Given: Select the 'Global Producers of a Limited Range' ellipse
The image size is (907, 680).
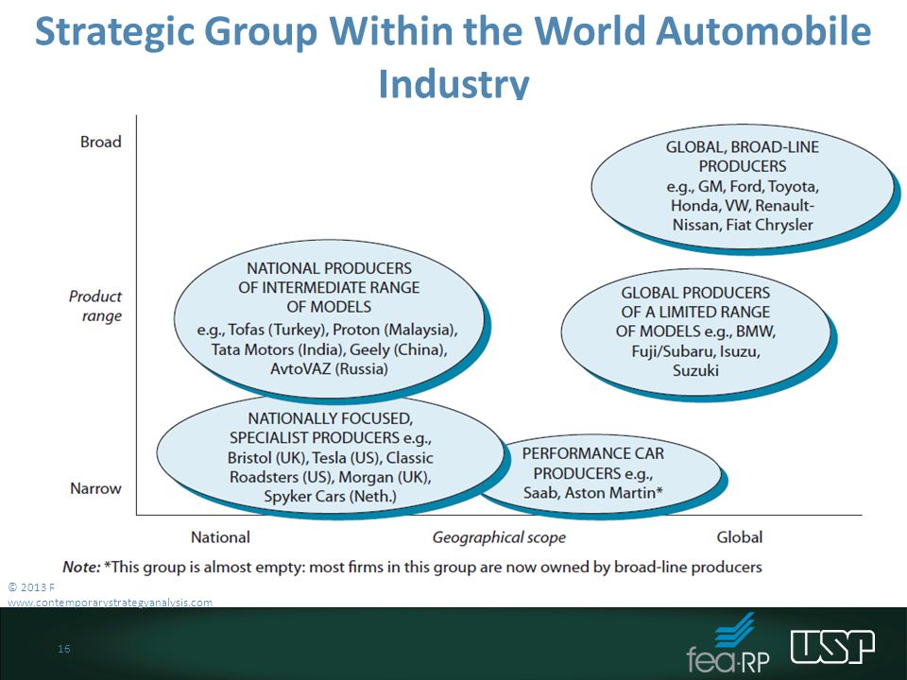Looking at the screenshot, I should (697, 333).
